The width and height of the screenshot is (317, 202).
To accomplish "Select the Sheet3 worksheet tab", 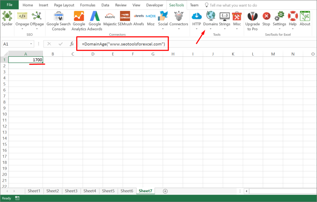I will (71, 191).
